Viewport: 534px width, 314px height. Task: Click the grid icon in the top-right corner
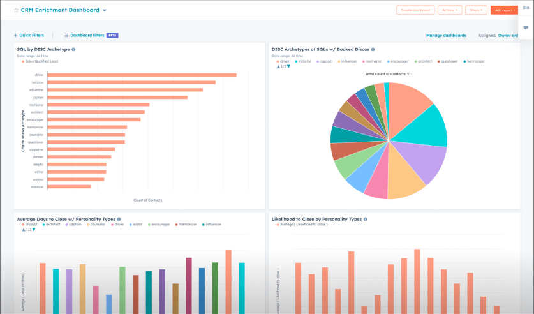tap(526, 8)
